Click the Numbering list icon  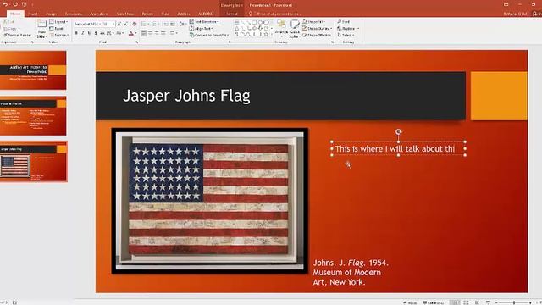click(154, 25)
